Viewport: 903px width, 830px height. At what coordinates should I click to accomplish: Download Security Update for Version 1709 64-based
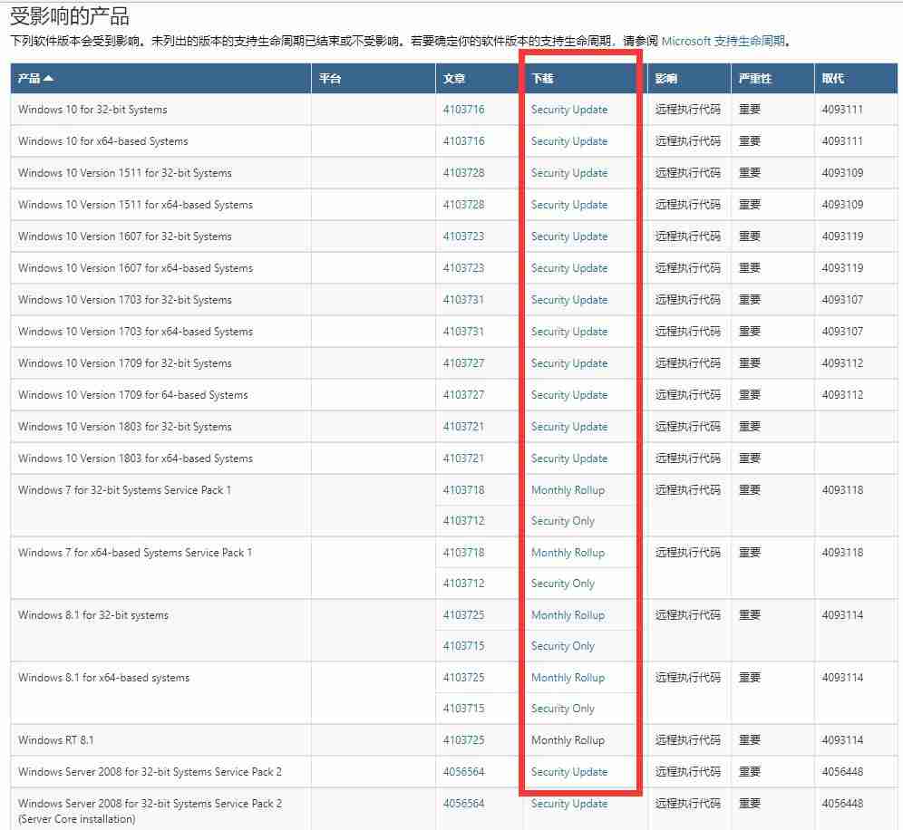point(569,394)
